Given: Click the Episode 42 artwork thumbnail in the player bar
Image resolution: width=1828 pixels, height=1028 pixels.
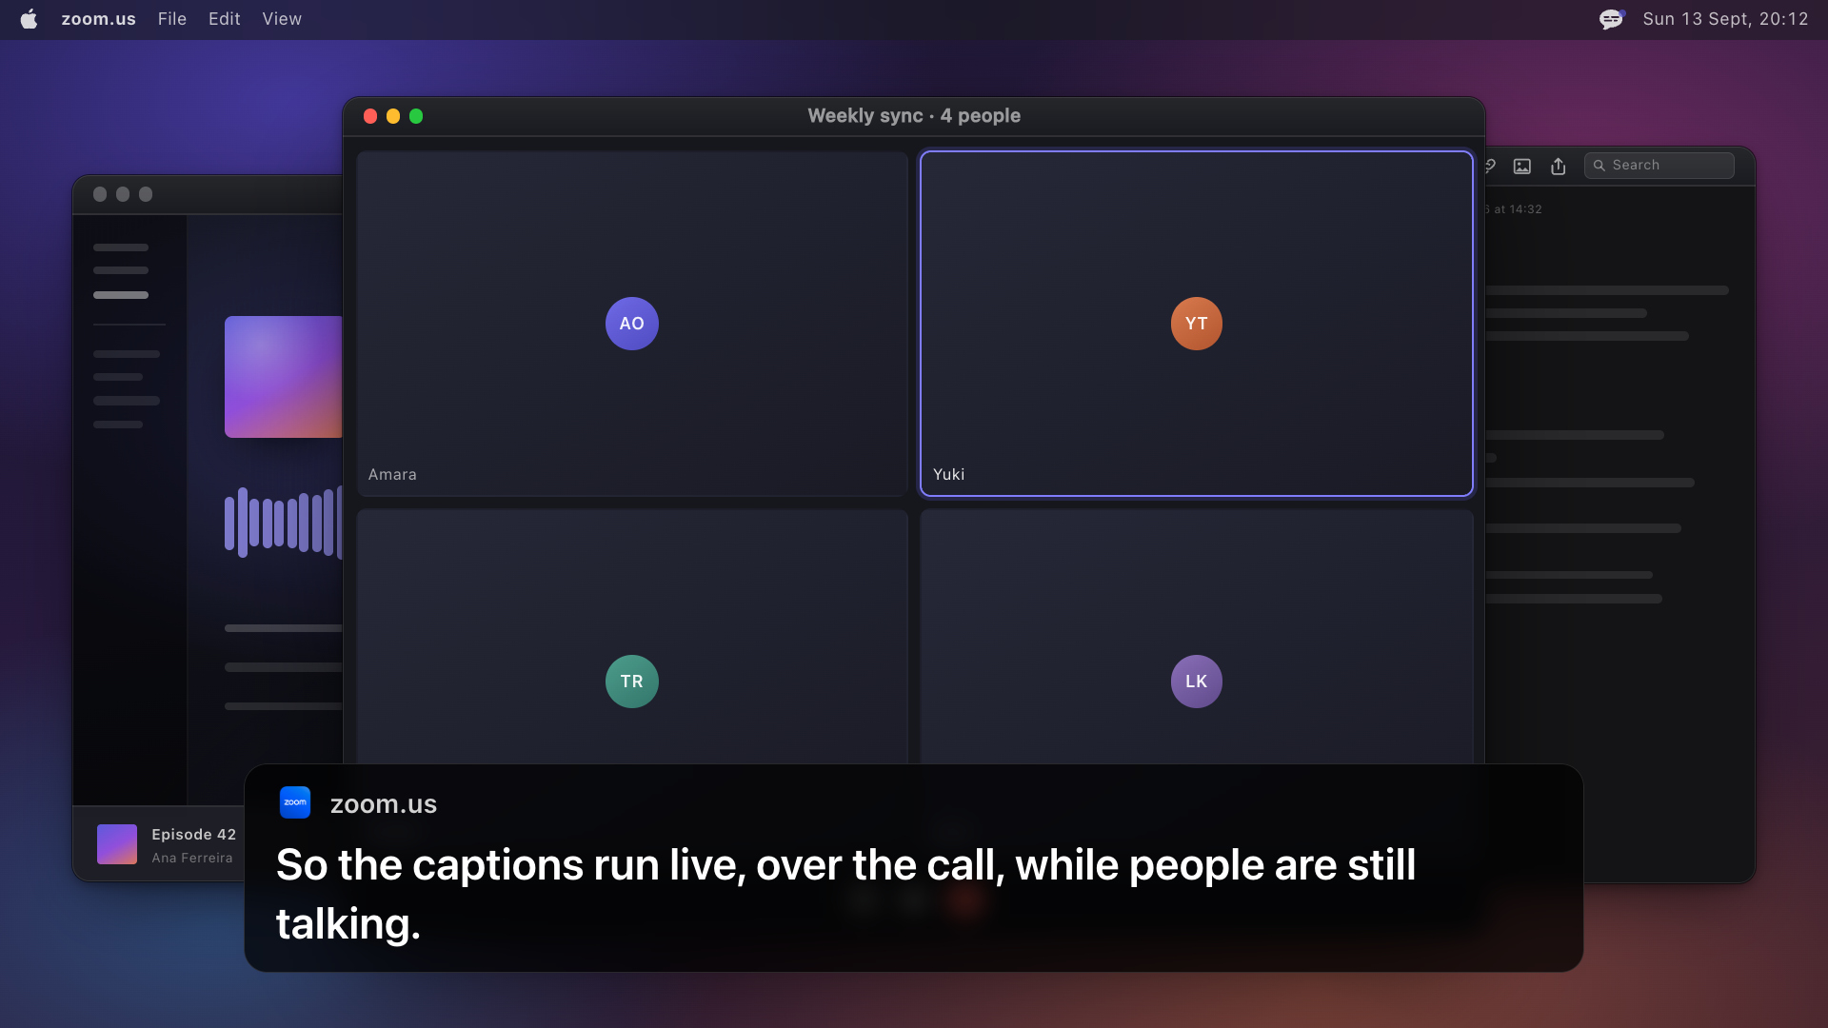Looking at the screenshot, I should pos(117,844).
